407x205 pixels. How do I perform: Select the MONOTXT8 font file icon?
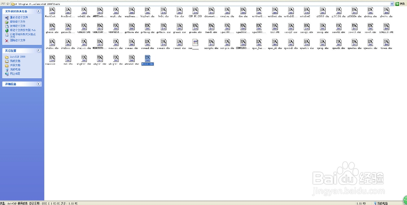(x=100, y=43)
